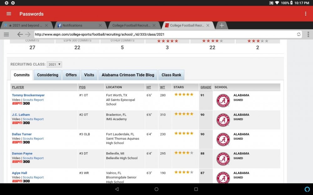Open J.C. Latham's player profile link
This screenshot has height=195, width=313.
(21, 115)
